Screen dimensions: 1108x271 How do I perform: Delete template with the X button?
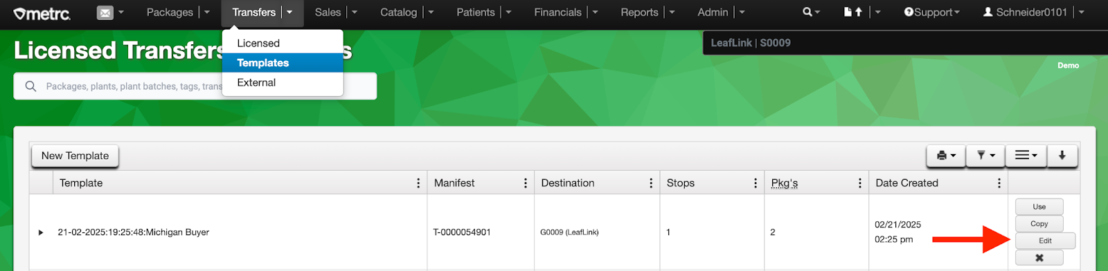tap(1039, 258)
